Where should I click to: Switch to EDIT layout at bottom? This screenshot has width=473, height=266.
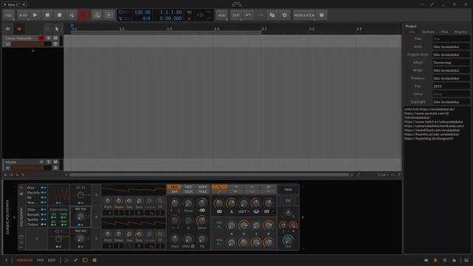52,260
